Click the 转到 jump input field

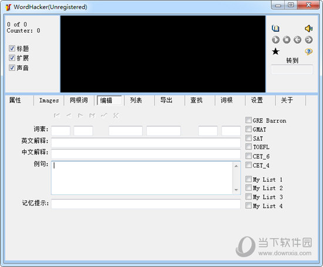(292, 70)
